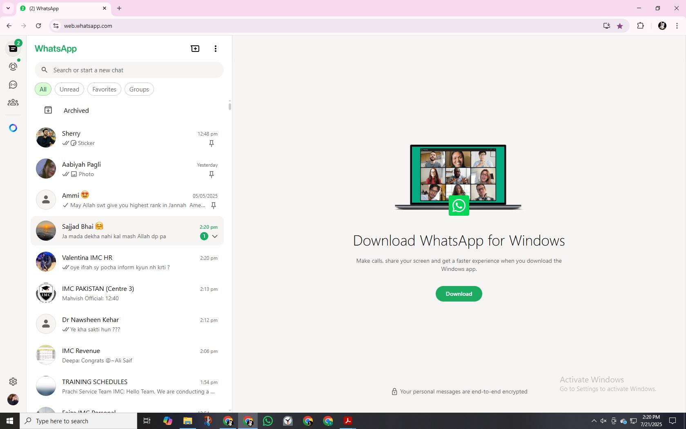
Task: Open the Archived box icon
Action: pyautogui.click(x=48, y=110)
